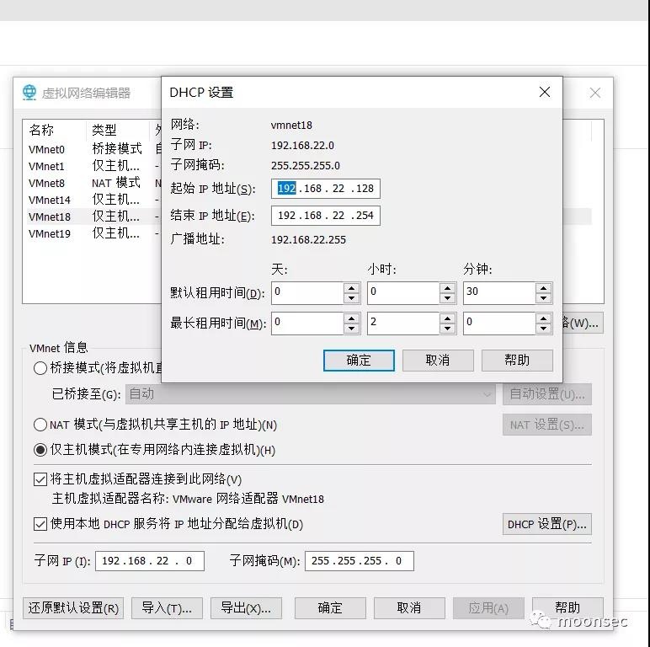650x647 pixels.
Task: Select the 仅主机模式 radio button
Action: (x=40, y=450)
